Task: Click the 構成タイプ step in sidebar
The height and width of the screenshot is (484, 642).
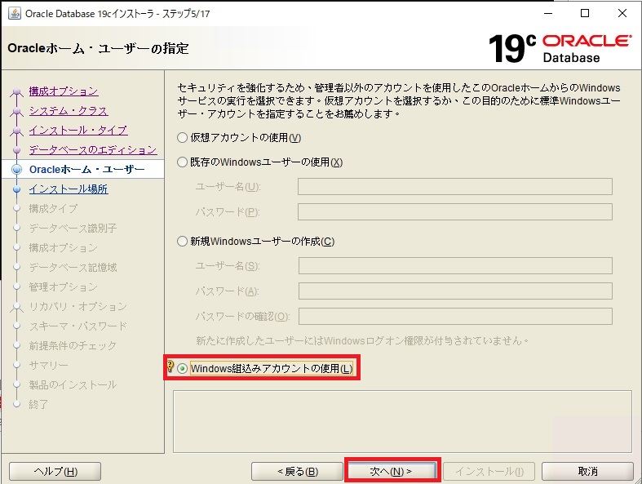Action: point(53,209)
